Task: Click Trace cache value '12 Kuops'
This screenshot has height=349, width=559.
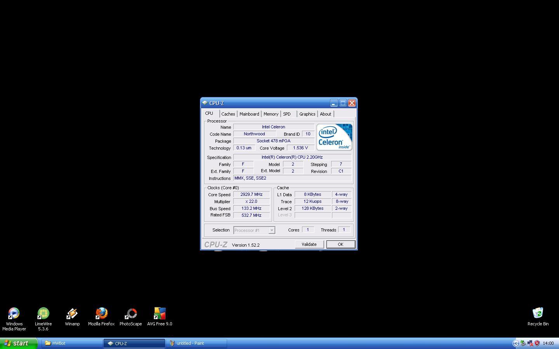Action: 313,201
